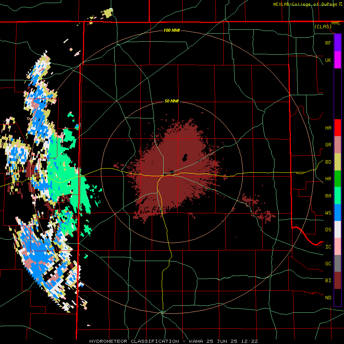
Task: Click the HHC product code text
Action: pos(336,23)
